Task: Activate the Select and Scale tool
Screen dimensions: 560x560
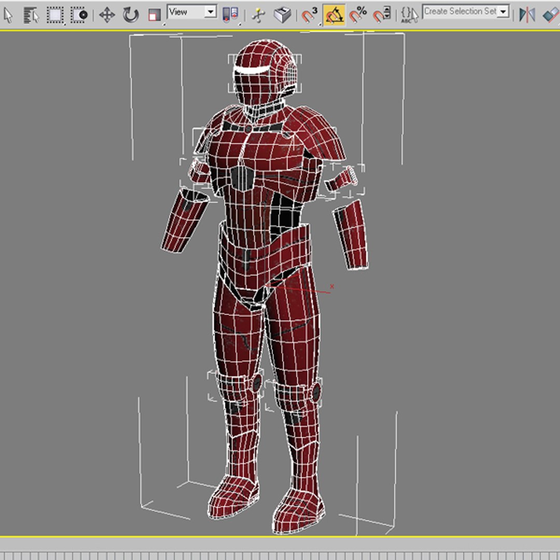Action: pyautogui.click(x=155, y=15)
